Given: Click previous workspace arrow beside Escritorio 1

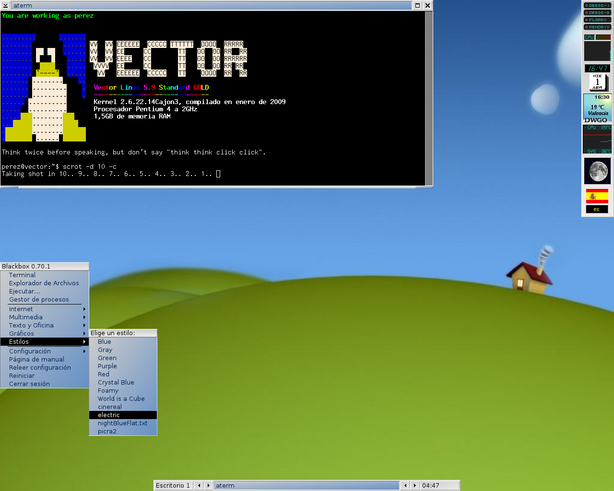Looking at the screenshot, I should click(199, 486).
